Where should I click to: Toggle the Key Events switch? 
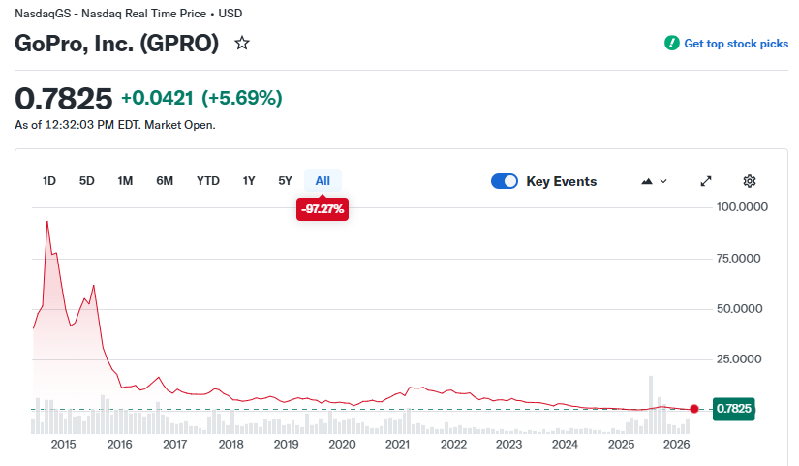point(505,181)
